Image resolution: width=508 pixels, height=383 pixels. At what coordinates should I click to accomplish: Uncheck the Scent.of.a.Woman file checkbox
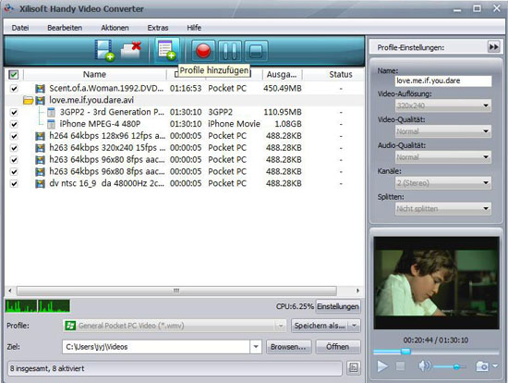[x=14, y=88]
